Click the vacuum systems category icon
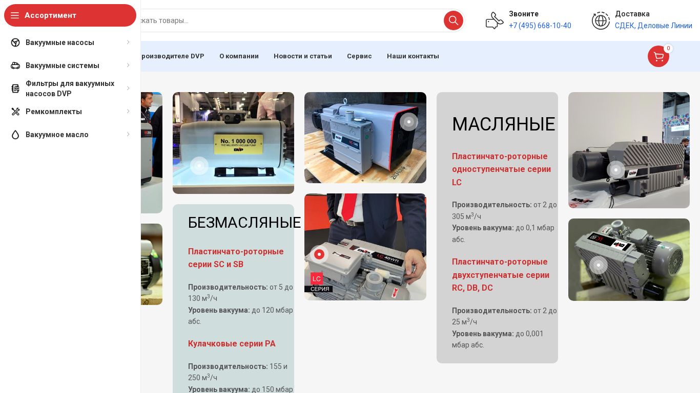The image size is (700, 393). click(15, 65)
